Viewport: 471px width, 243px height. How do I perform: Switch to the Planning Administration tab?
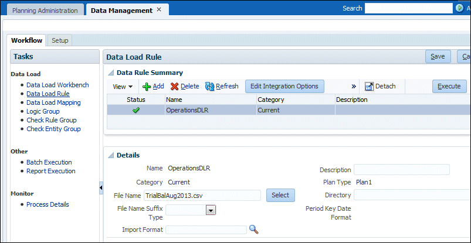[45, 11]
